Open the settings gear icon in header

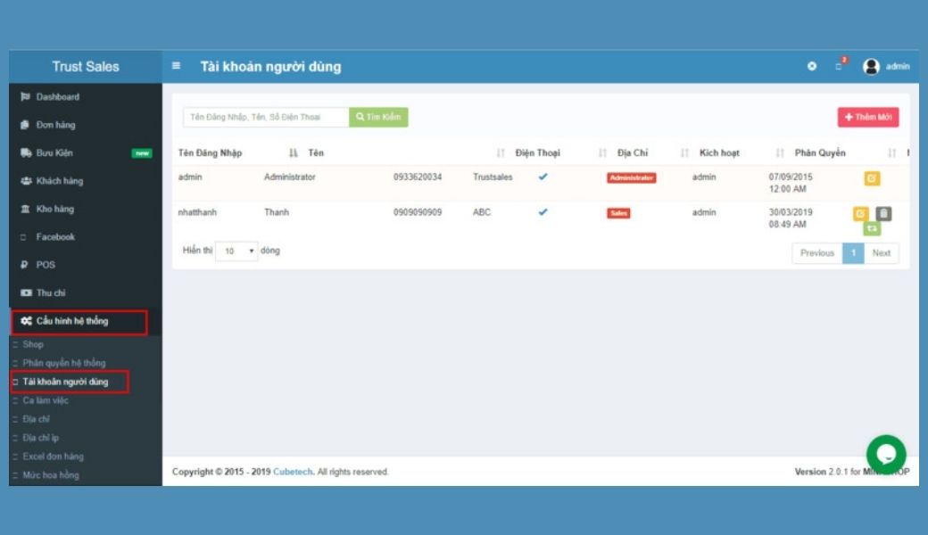tap(812, 66)
